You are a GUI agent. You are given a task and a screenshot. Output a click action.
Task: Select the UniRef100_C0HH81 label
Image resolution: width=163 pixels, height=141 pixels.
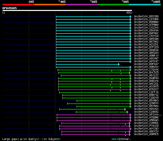[146, 123]
